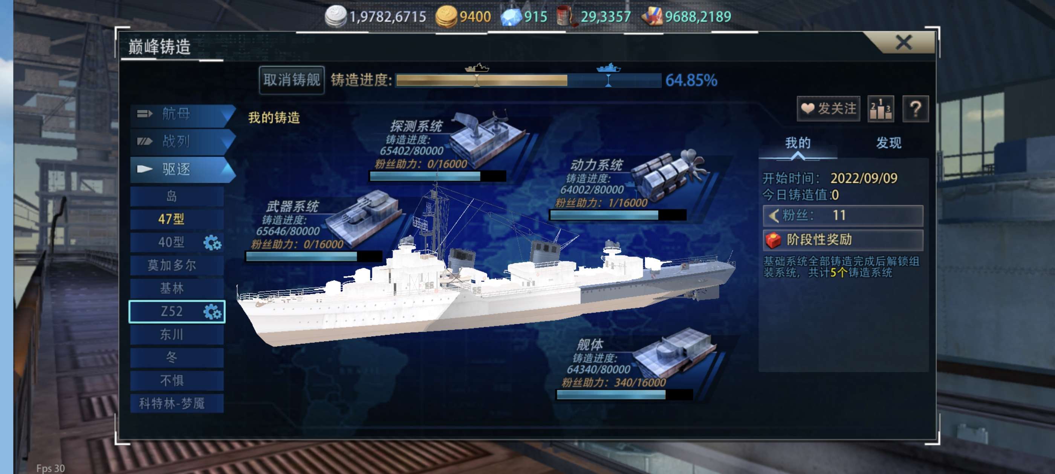Switch to the 发现 tab

click(888, 143)
